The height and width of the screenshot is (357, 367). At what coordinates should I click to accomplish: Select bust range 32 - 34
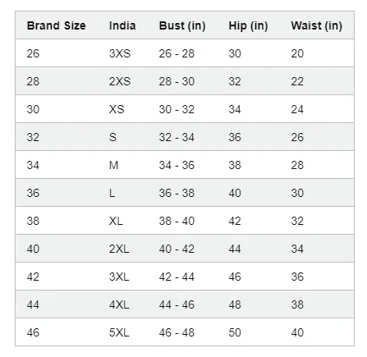177,137
